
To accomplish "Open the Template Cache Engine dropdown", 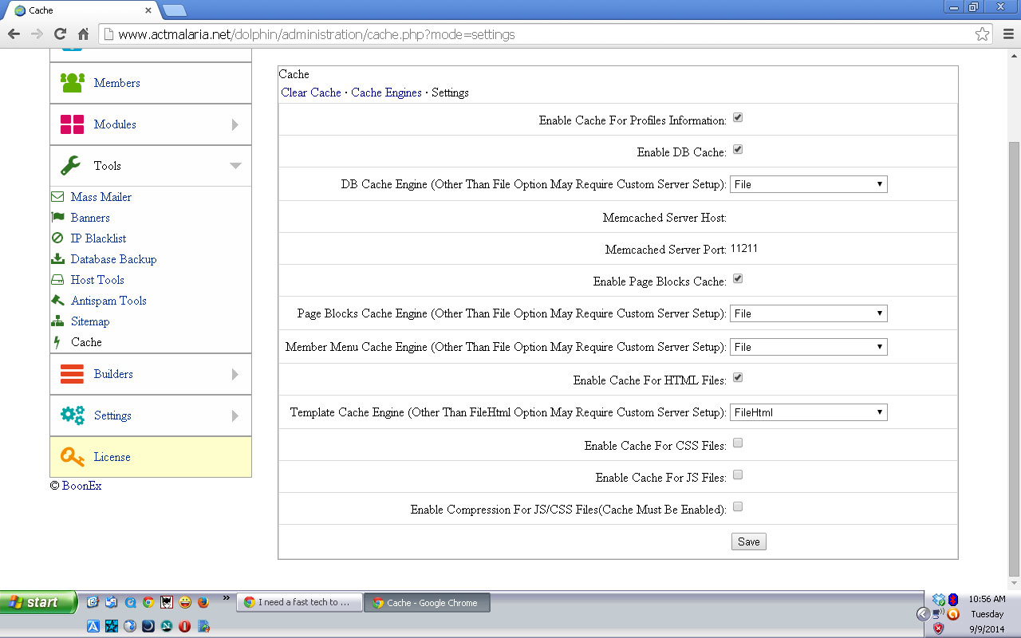I will coord(808,412).
